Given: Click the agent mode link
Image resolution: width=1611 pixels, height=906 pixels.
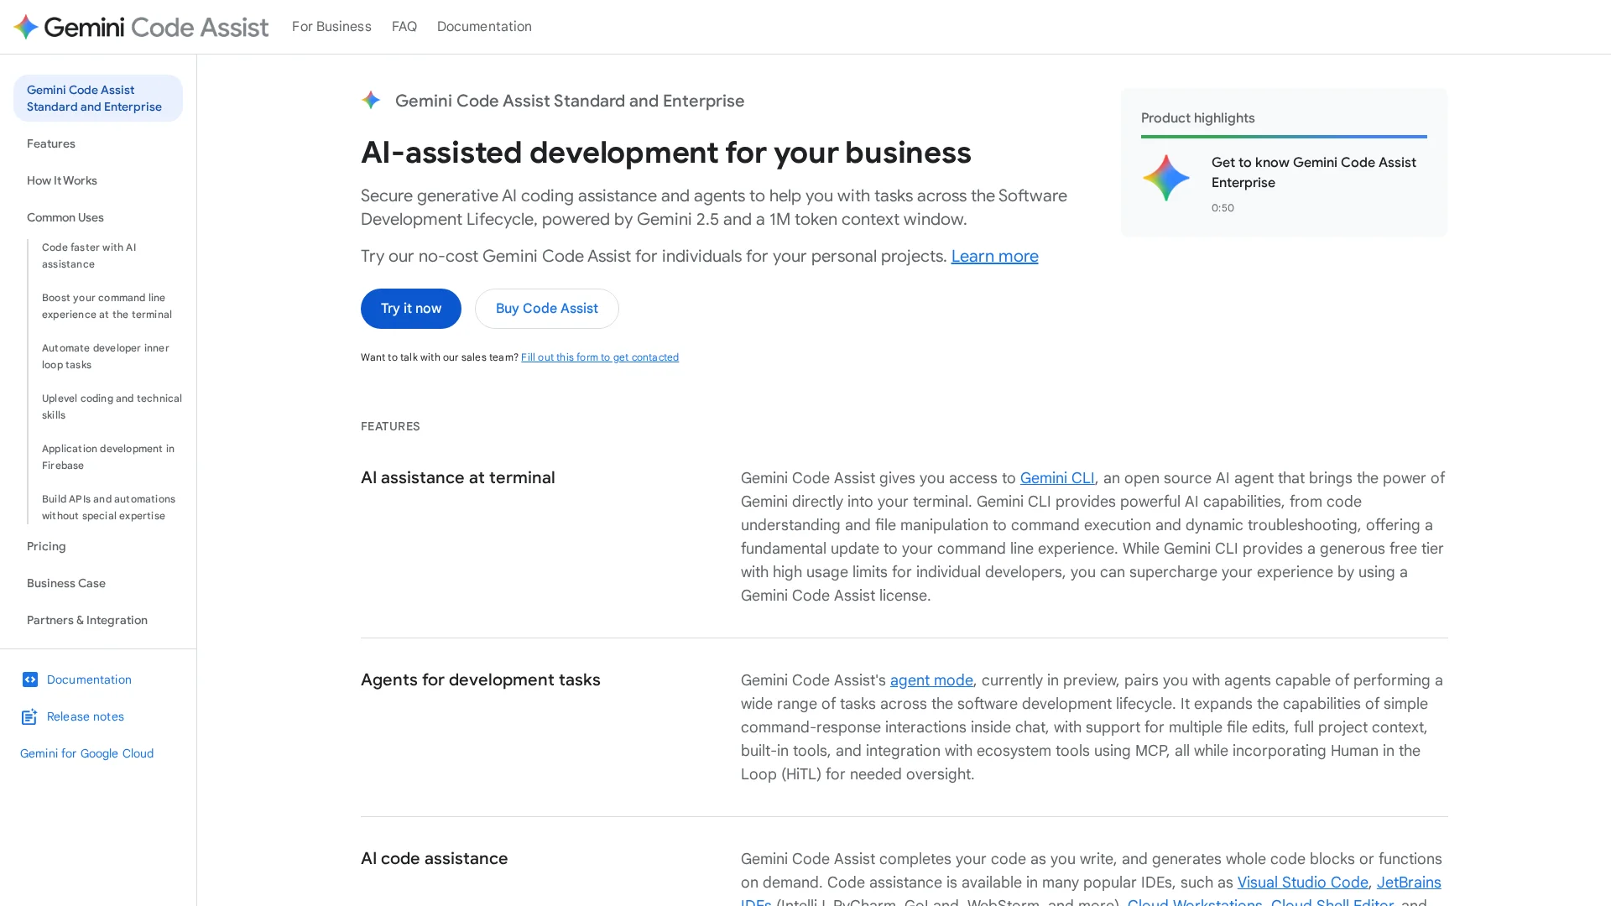Looking at the screenshot, I should (x=931, y=680).
